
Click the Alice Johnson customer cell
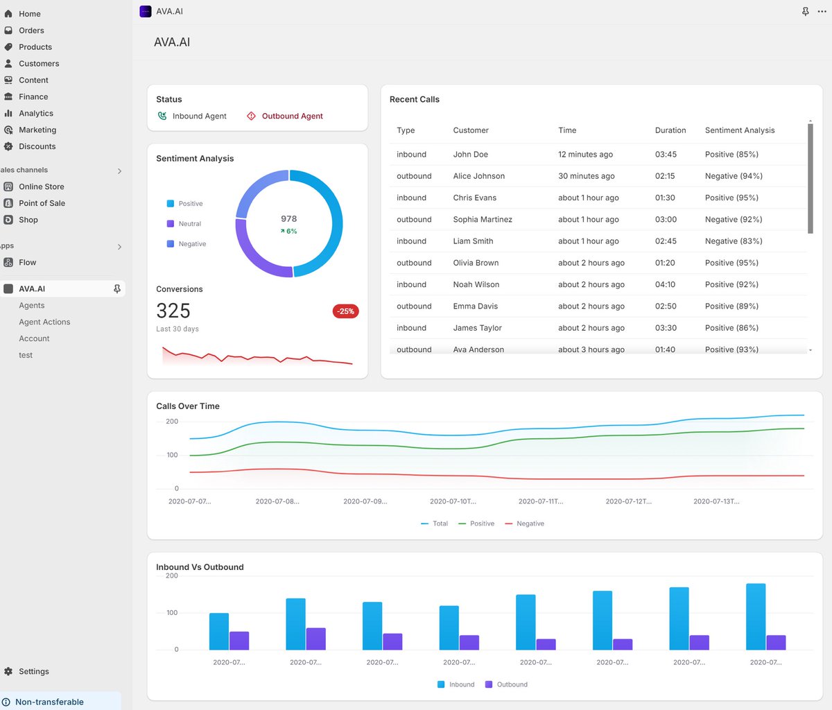pos(479,176)
